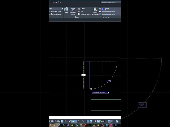Open Polar Tracking angle dropdown arrow
This screenshot has height=127, width=170.
point(81,121)
